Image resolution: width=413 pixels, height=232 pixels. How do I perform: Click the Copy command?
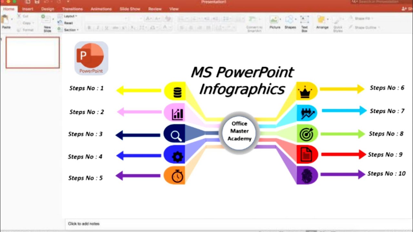click(26, 23)
